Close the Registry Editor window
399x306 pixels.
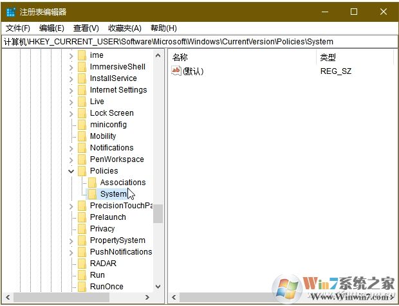click(384, 12)
